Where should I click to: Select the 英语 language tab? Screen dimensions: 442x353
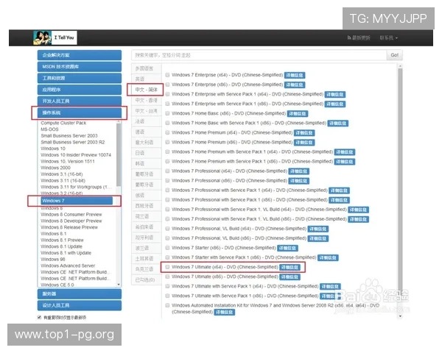147,79
